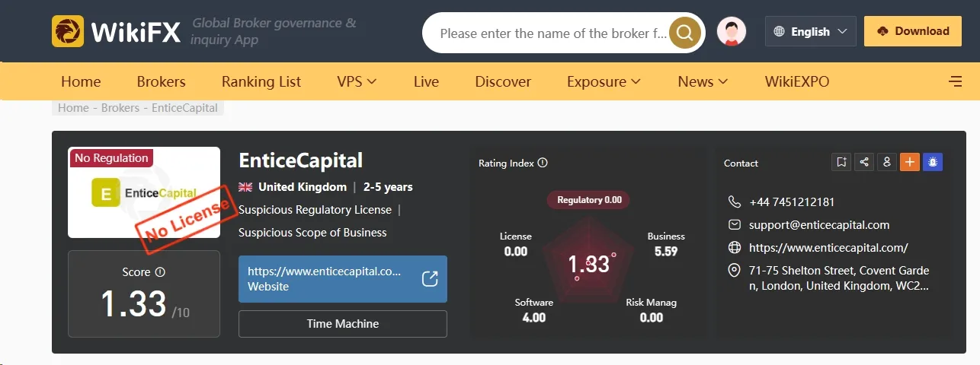Open the Ranking List tab
Viewport: 980px width, 365px height.
click(x=261, y=81)
